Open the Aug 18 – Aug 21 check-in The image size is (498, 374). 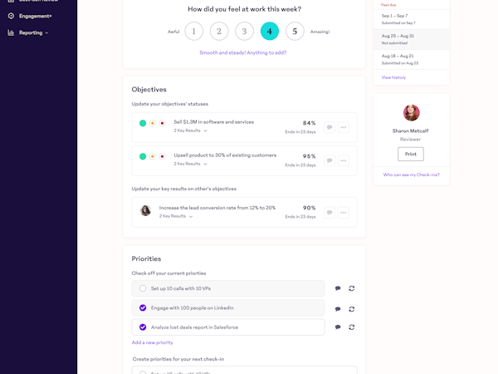412,59
